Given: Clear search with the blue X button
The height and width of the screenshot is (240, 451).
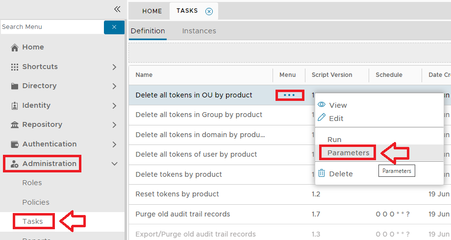Looking at the screenshot, I should pos(114,27).
